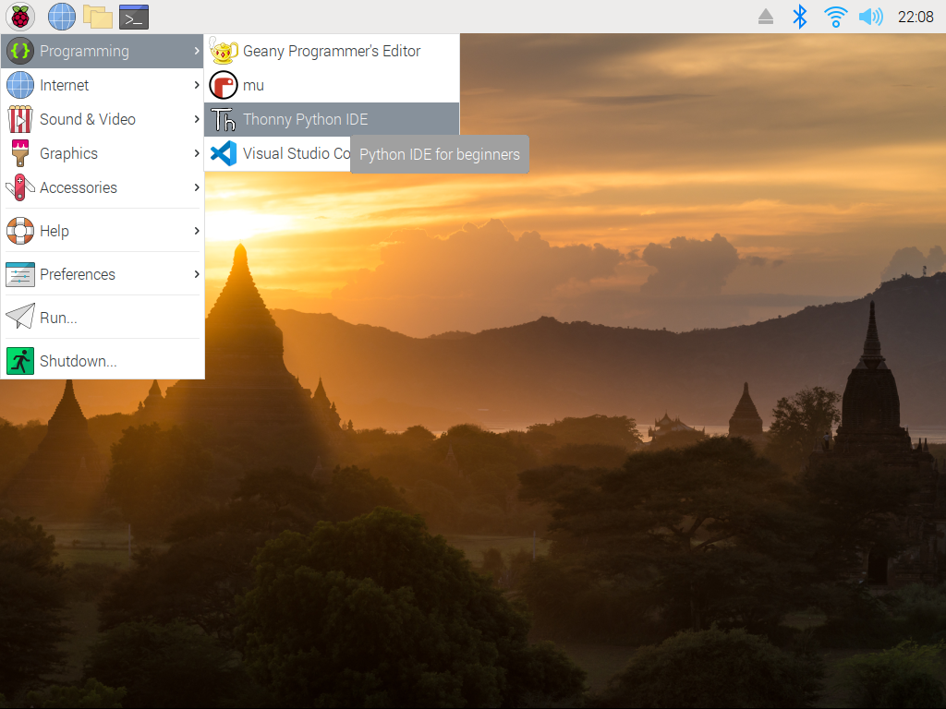Open the Help menu category
The image size is (946, 709).
click(103, 231)
